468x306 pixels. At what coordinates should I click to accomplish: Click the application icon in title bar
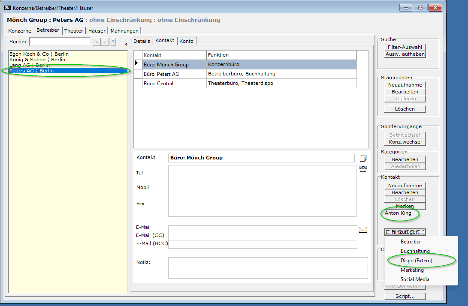(7, 8)
